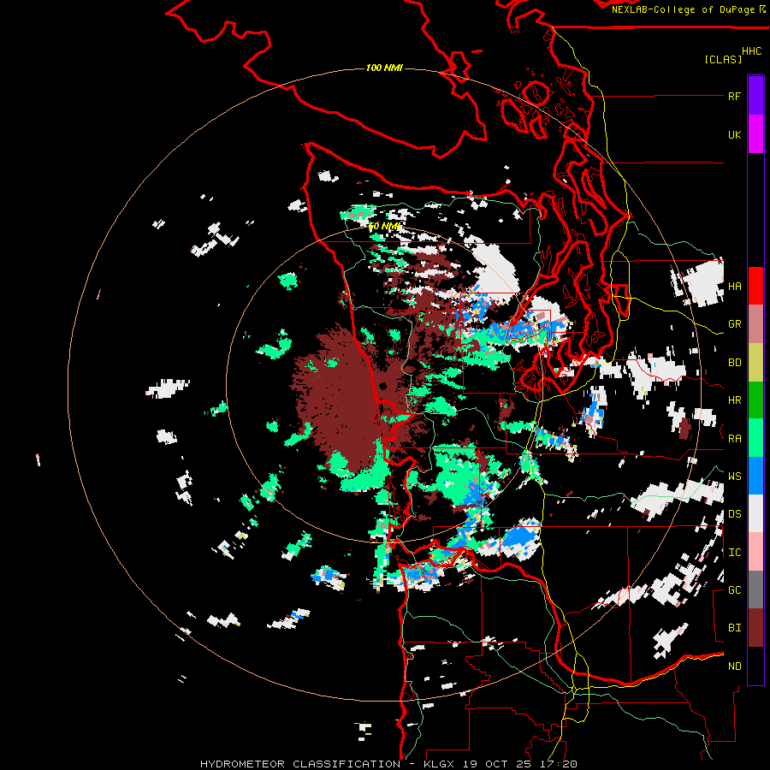Click the DS legend label

[x=734, y=514]
